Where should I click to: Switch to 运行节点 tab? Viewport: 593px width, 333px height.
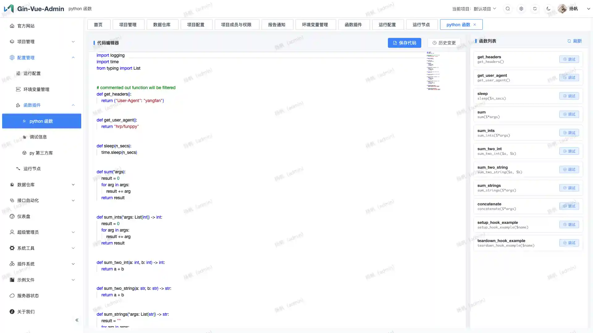point(421,25)
